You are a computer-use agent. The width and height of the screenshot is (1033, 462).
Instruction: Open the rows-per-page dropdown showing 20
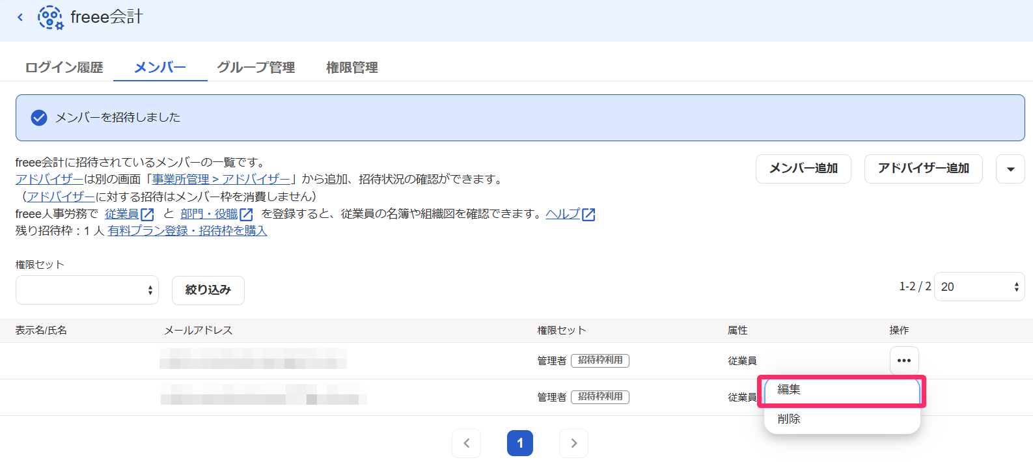click(x=979, y=286)
